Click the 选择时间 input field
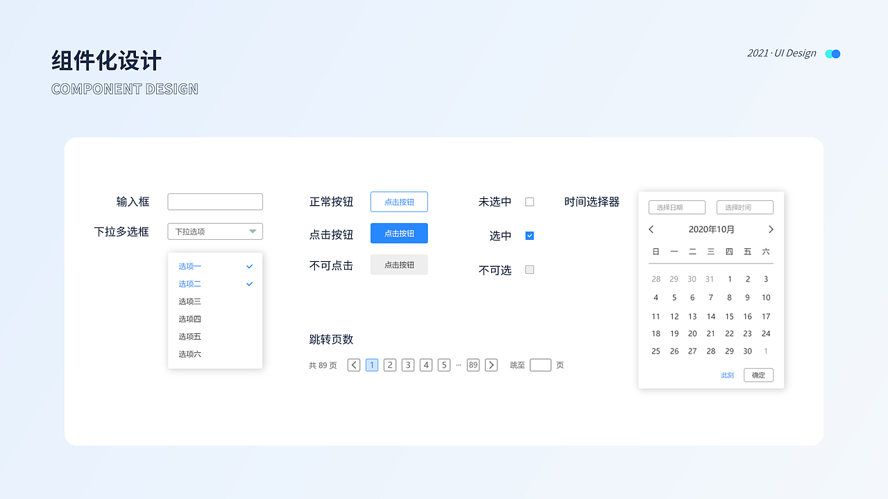Viewport: 888px width, 499px height. click(x=745, y=207)
